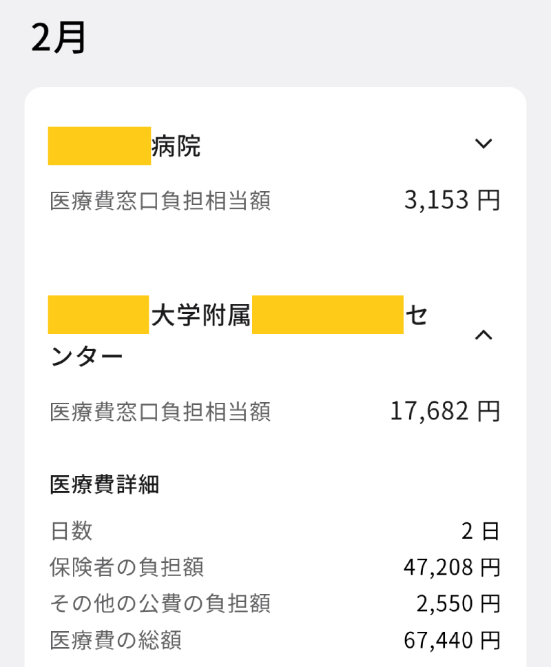This screenshot has height=667, width=551.
Task: Click the 67,440 円 total value
Action: pos(451,641)
